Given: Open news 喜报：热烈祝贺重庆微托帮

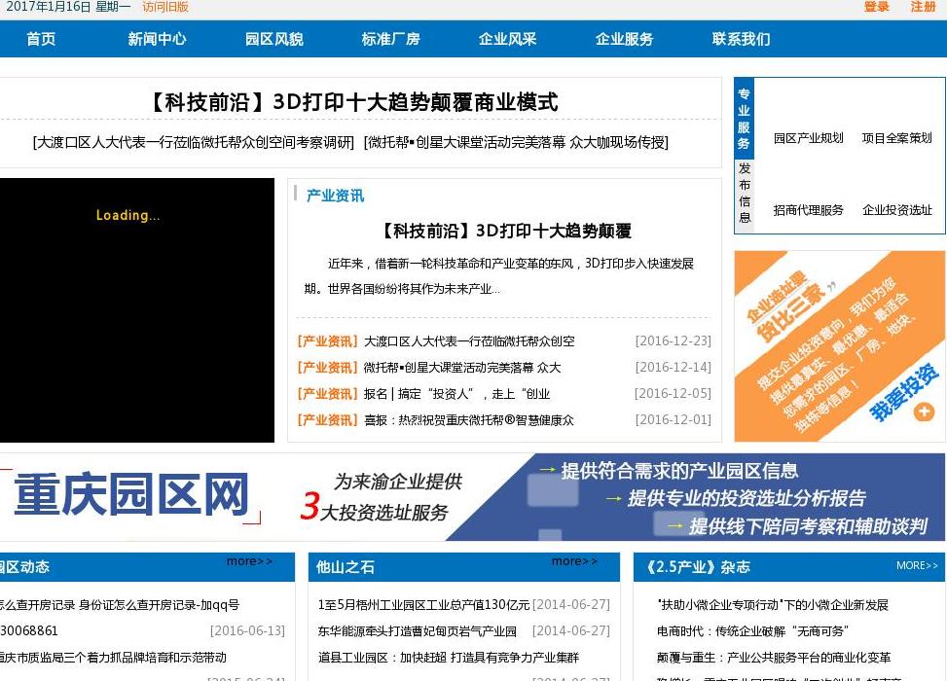Looking at the screenshot, I should point(469,420).
